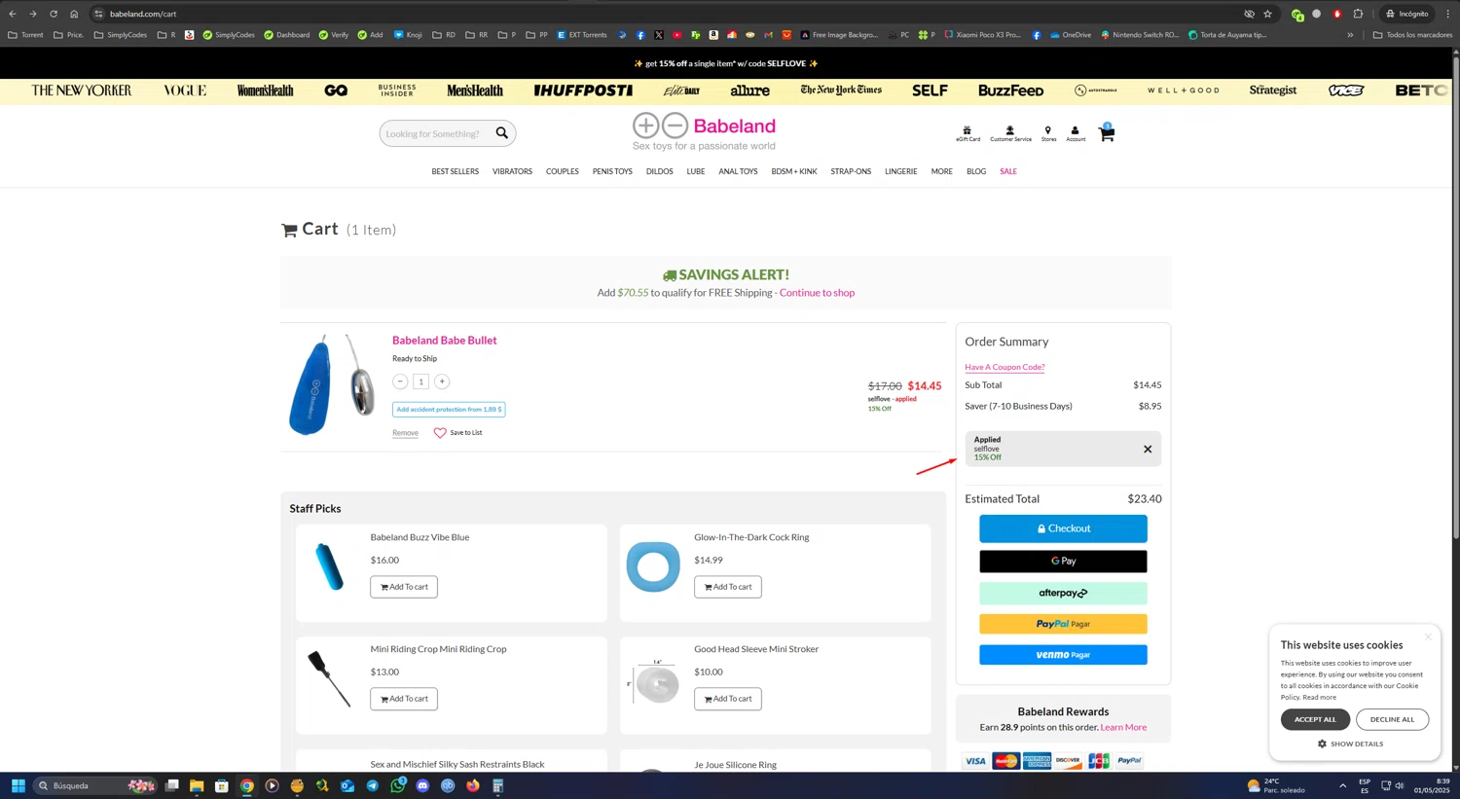The image size is (1460, 799).
Task: Open Windows Start menu
Action: point(18,786)
